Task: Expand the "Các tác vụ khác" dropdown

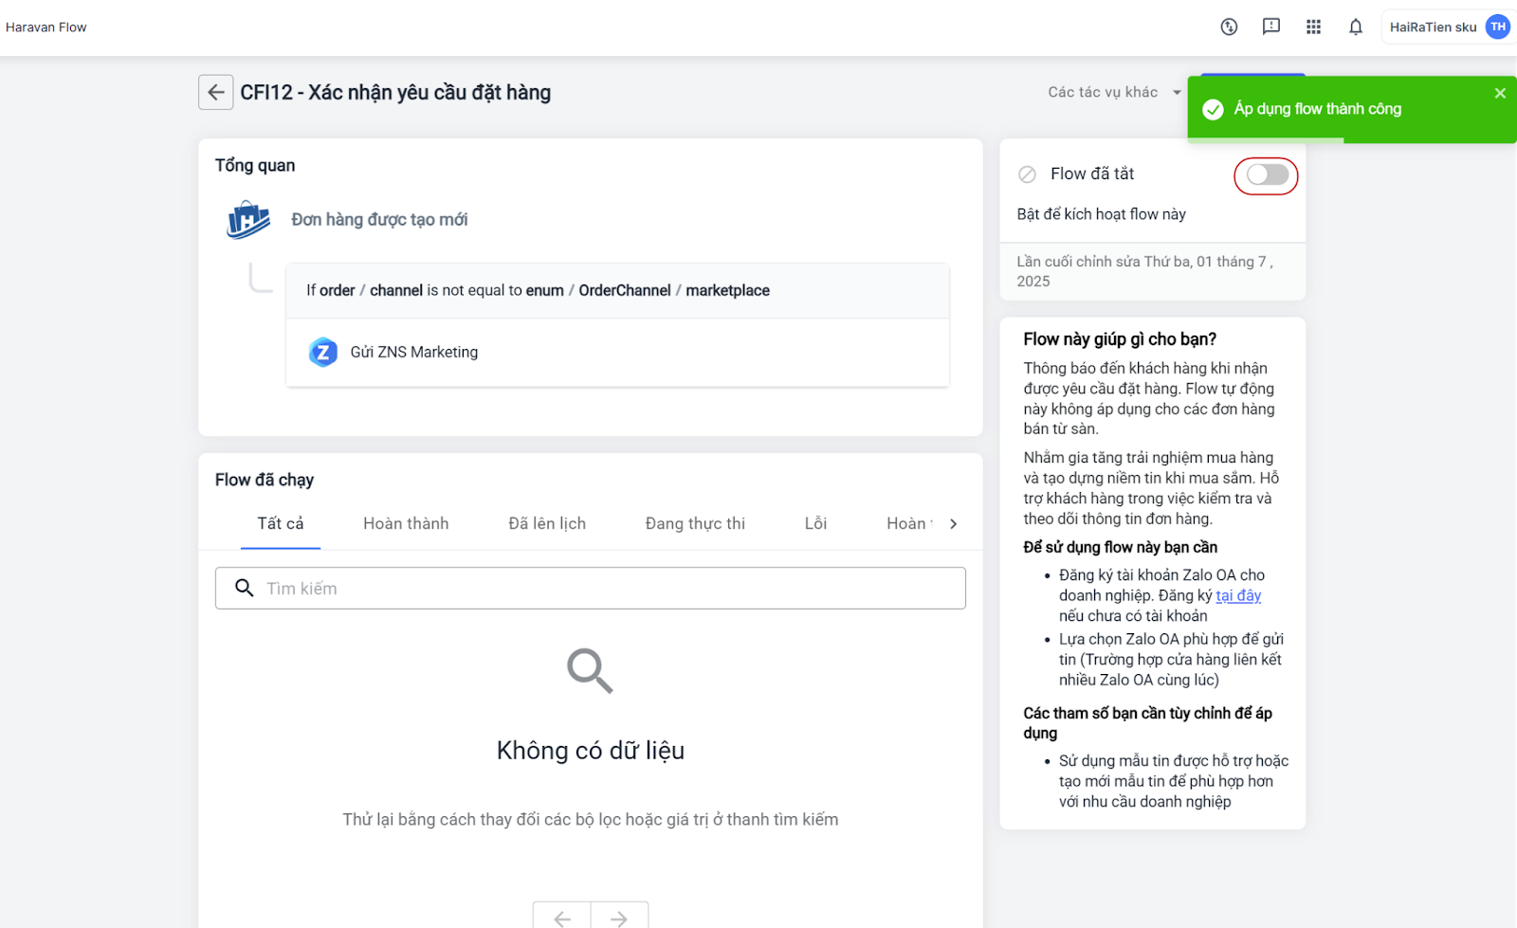Action: point(1114,92)
